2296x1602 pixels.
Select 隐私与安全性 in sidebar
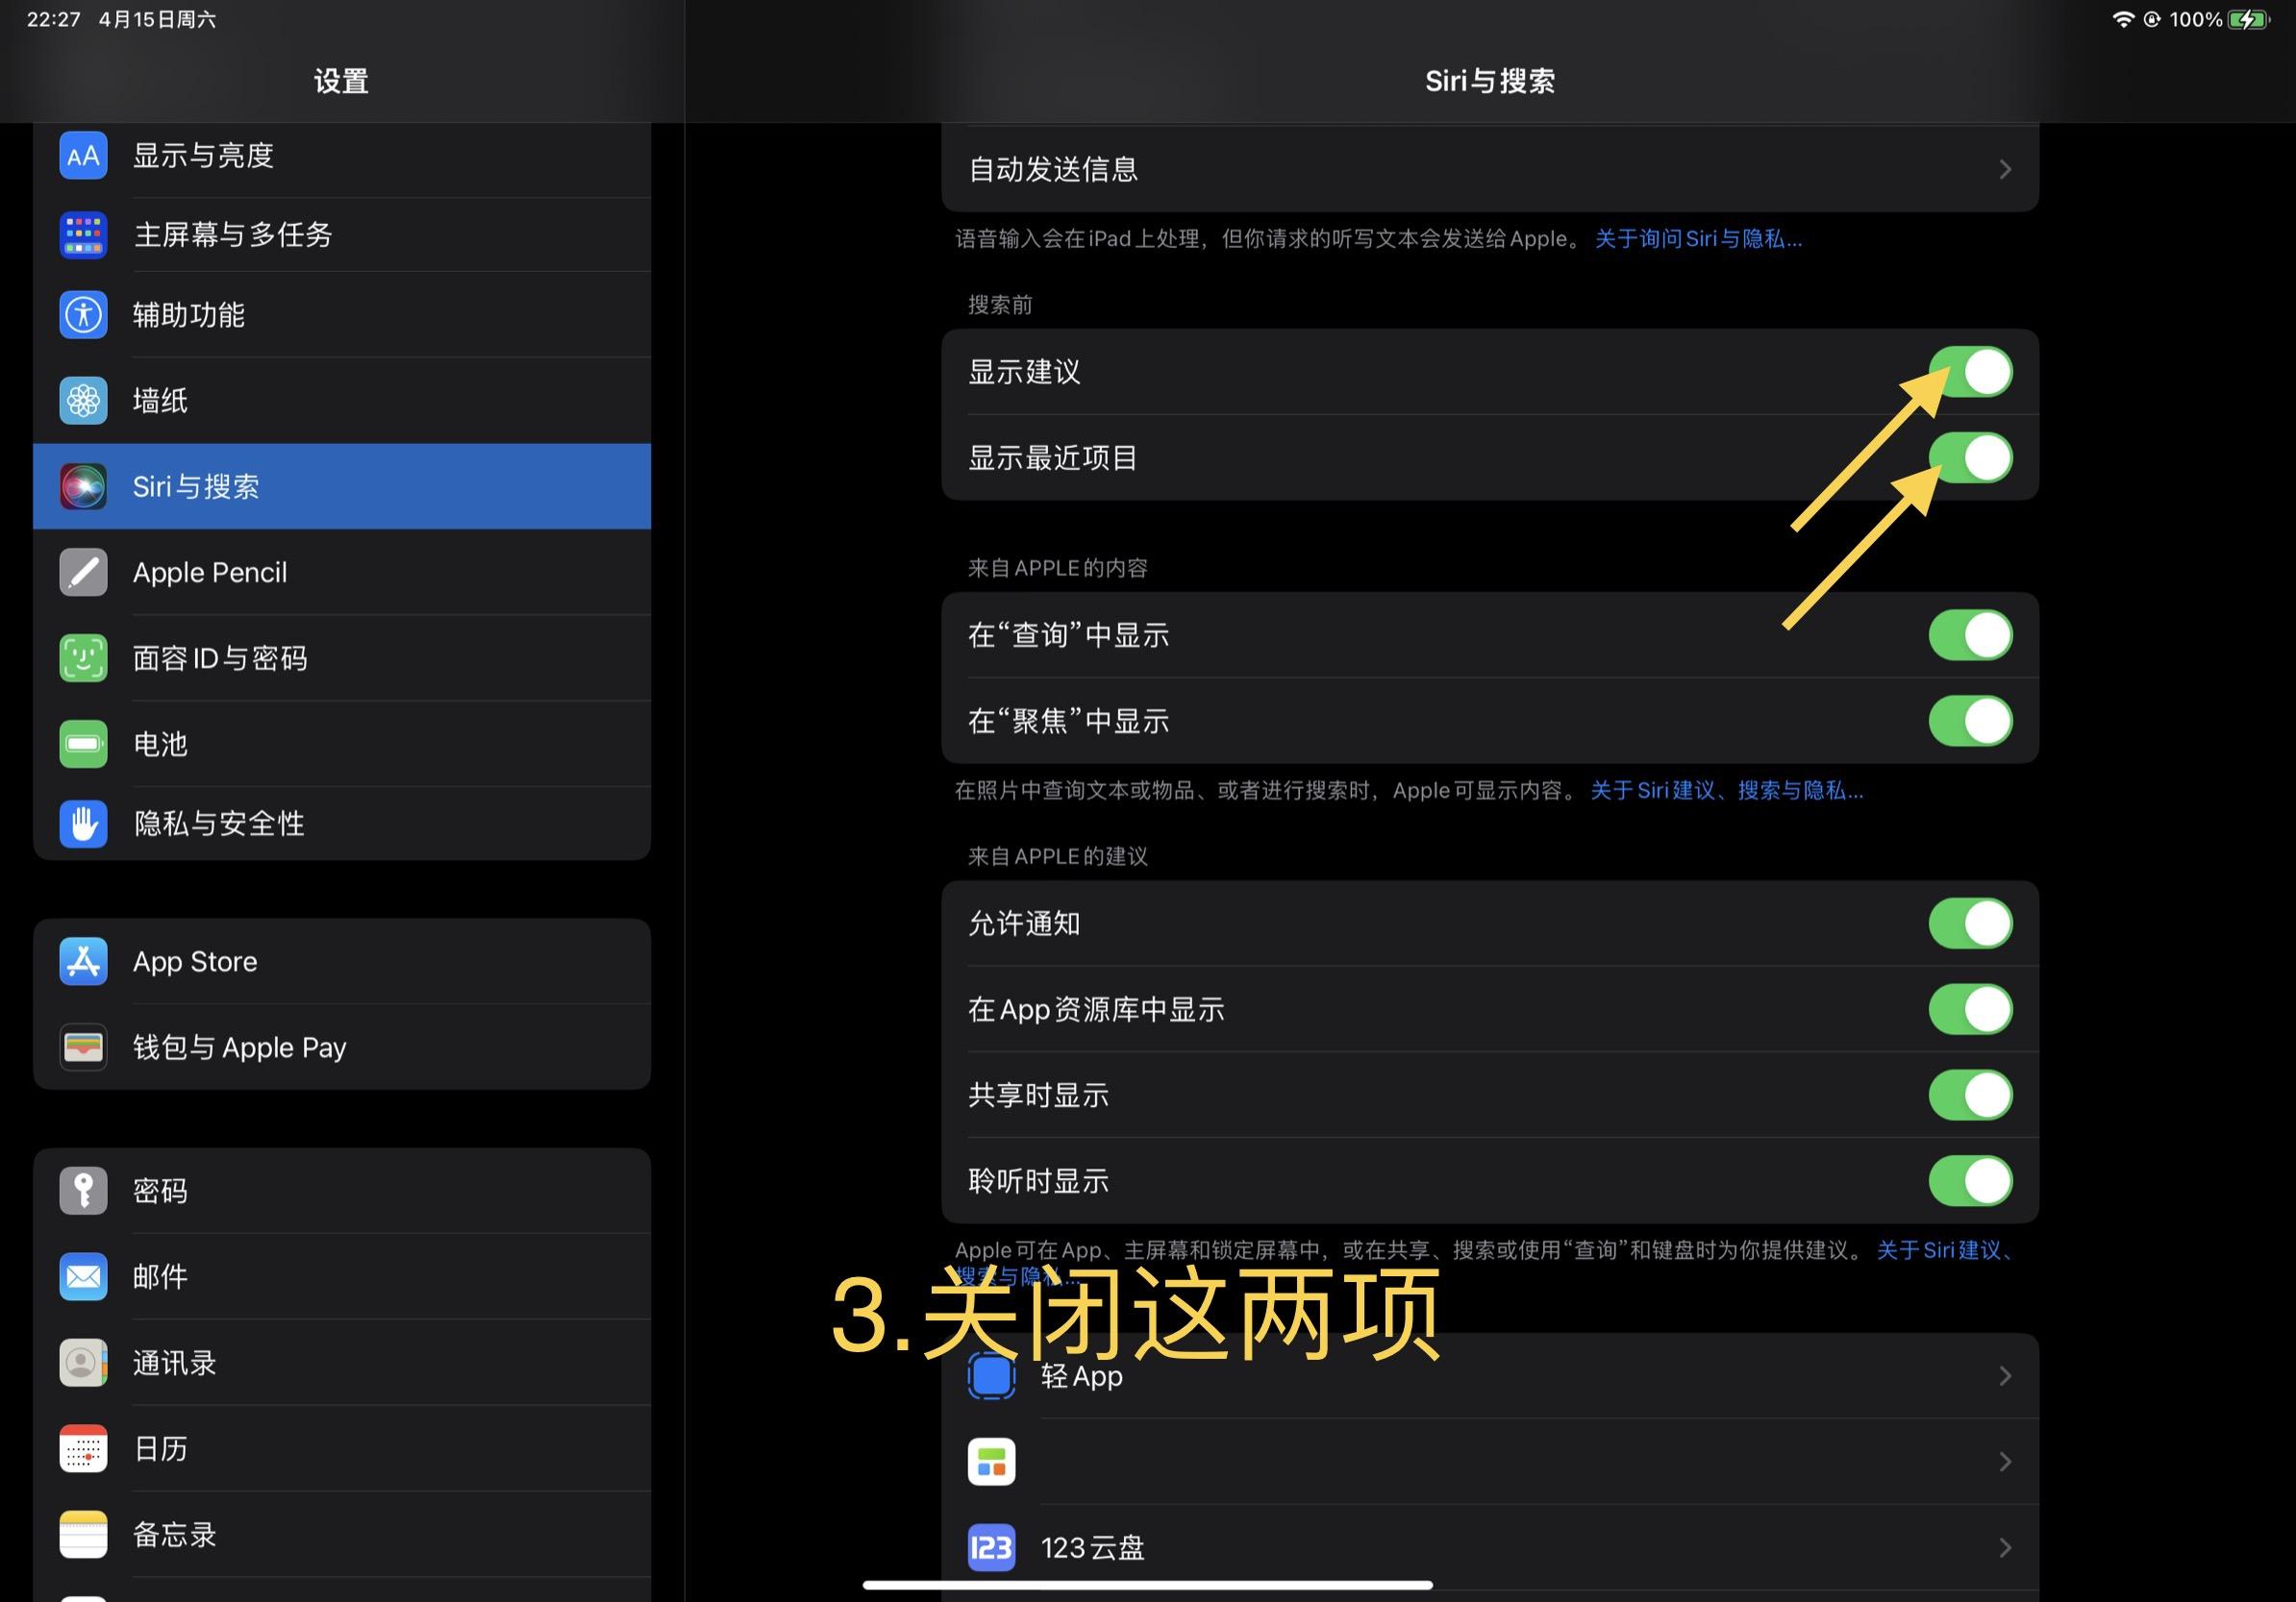click(342, 824)
